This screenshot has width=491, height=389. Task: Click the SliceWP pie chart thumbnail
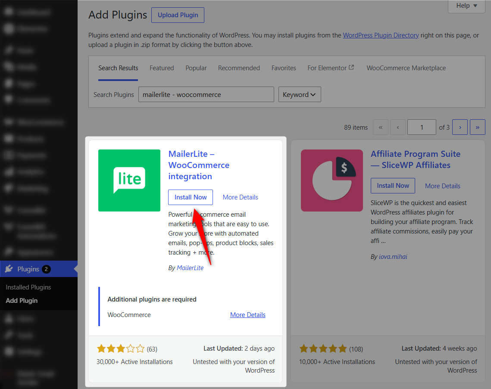point(332,180)
